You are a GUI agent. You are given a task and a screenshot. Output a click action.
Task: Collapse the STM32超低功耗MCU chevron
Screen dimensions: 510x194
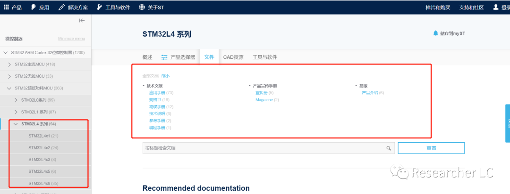coord(9,88)
